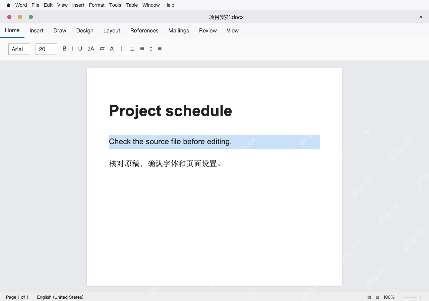Image resolution: width=429 pixels, height=301 pixels.
Task: Toggle Italic formatting (I)
Action: [72, 49]
